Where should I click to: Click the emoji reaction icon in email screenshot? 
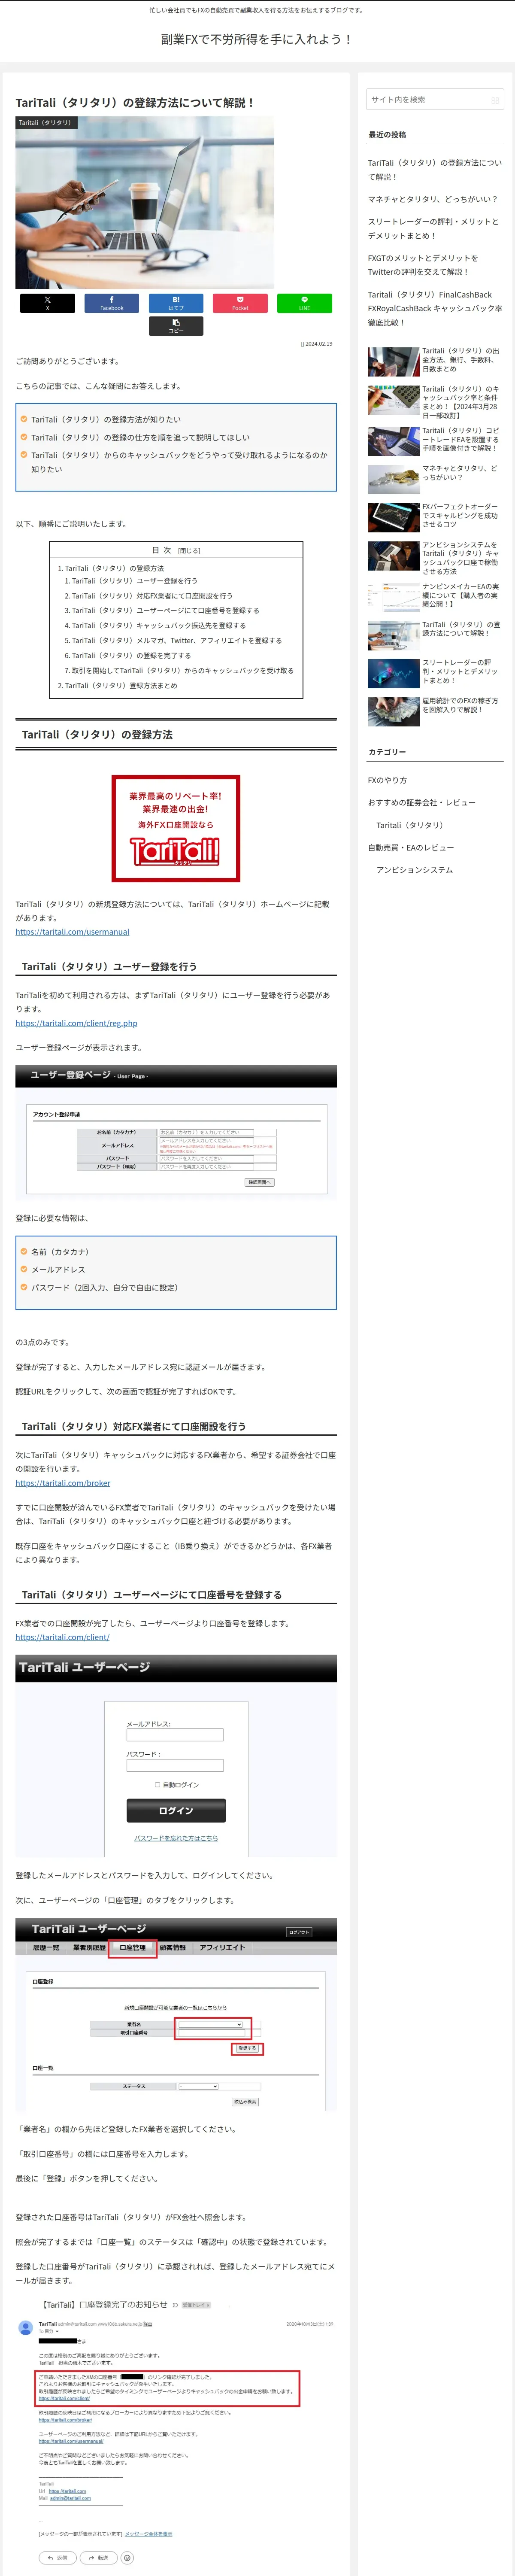[128, 2558]
